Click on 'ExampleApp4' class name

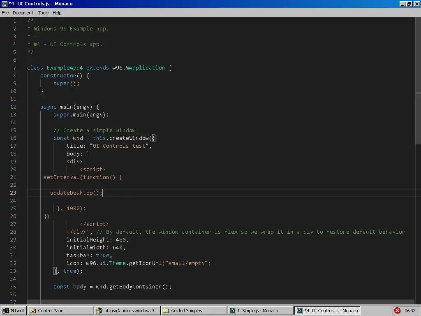[65, 68]
